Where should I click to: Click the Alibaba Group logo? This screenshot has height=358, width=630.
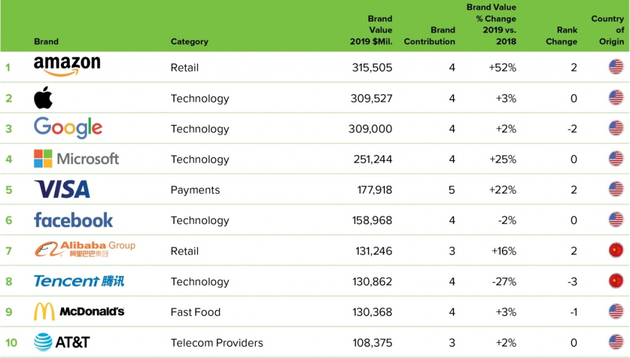(85, 250)
